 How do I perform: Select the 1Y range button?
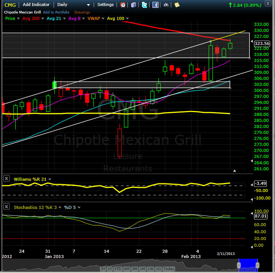110,268
